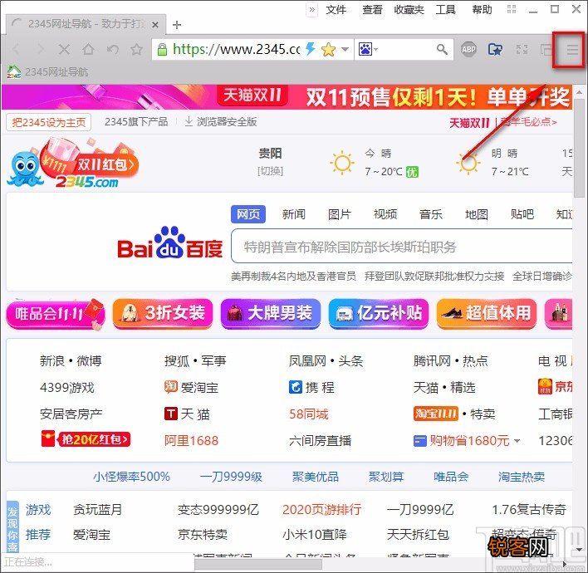Screen dimensions: 588x573
Task: Open the 查看 menu
Action: click(x=372, y=9)
